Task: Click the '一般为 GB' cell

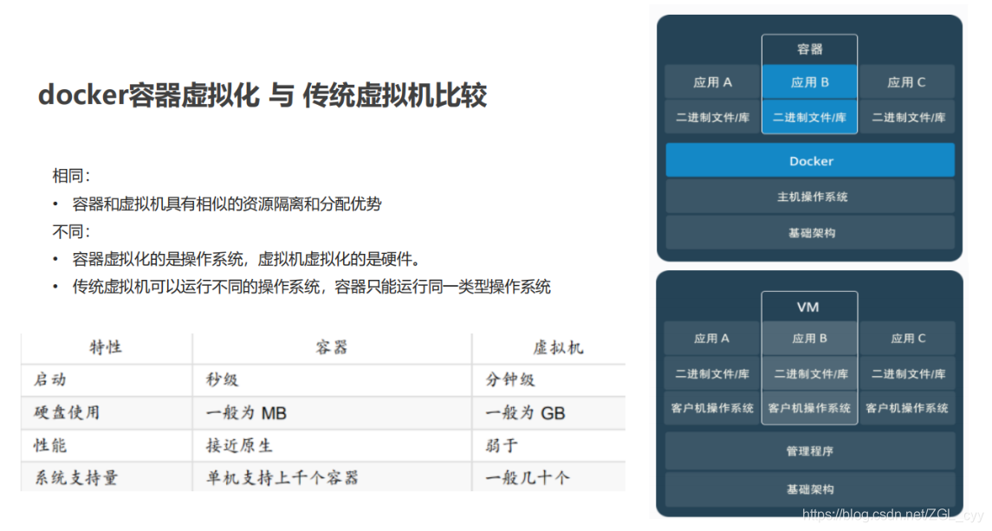Action: (525, 413)
